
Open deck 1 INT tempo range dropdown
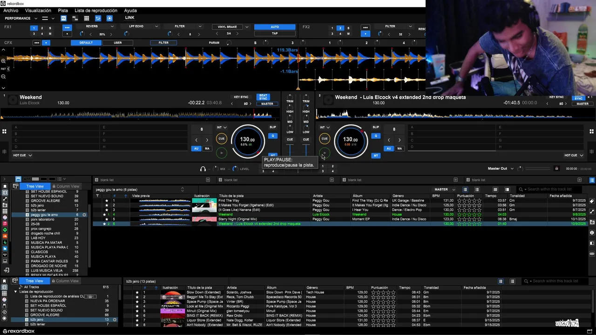[222, 127]
